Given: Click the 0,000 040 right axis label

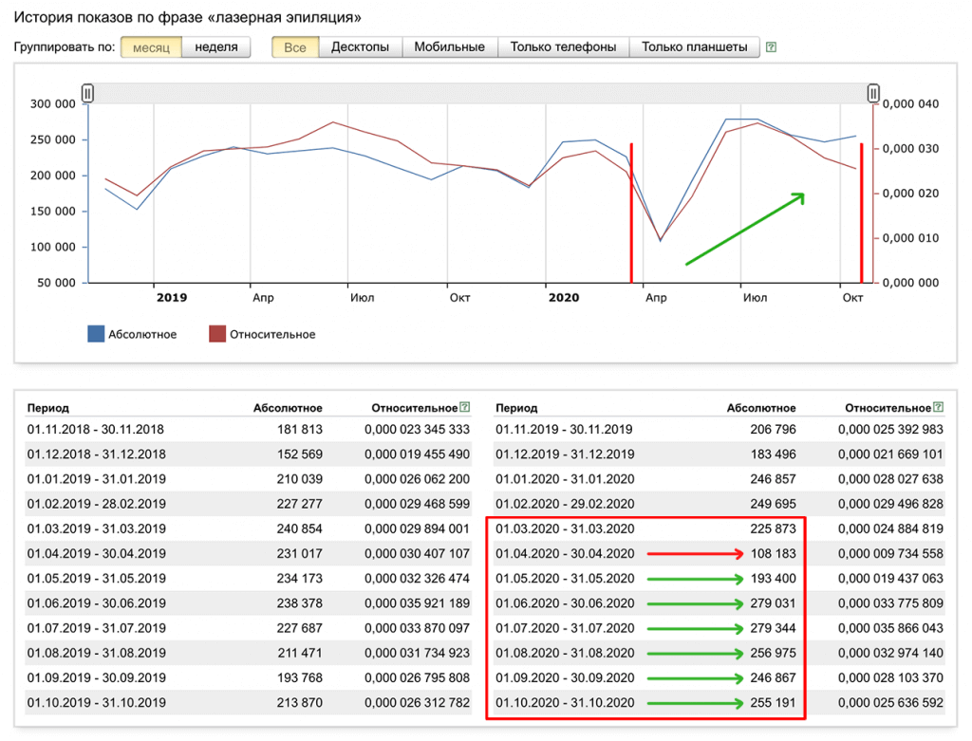Looking at the screenshot, I should coord(910,104).
